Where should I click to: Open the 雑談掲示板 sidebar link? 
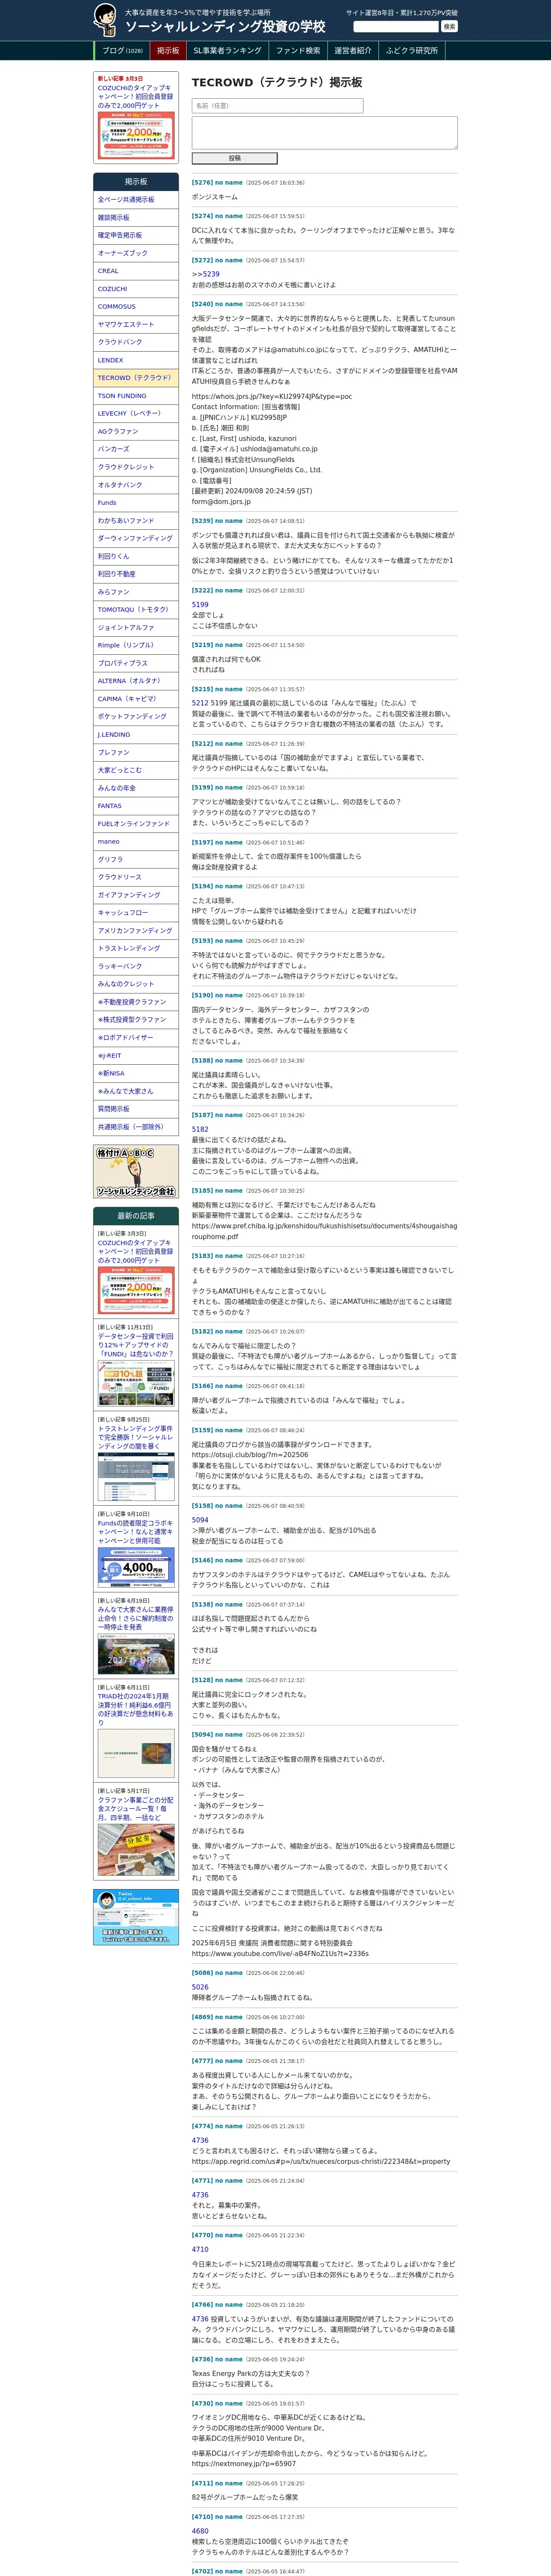coord(136,218)
